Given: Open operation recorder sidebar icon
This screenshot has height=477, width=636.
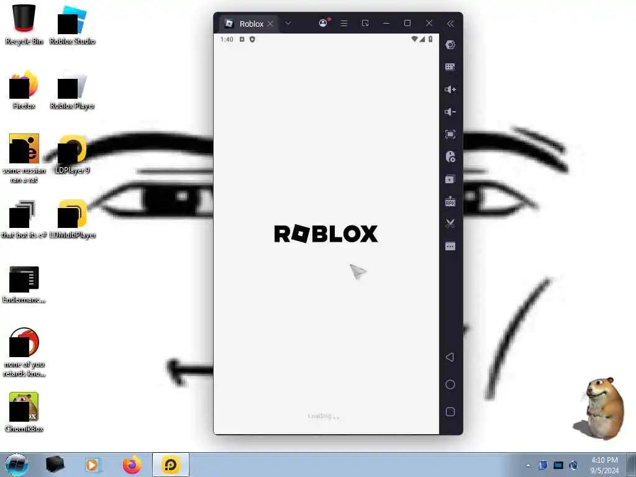Looking at the screenshot, I should tap(450, 157).
